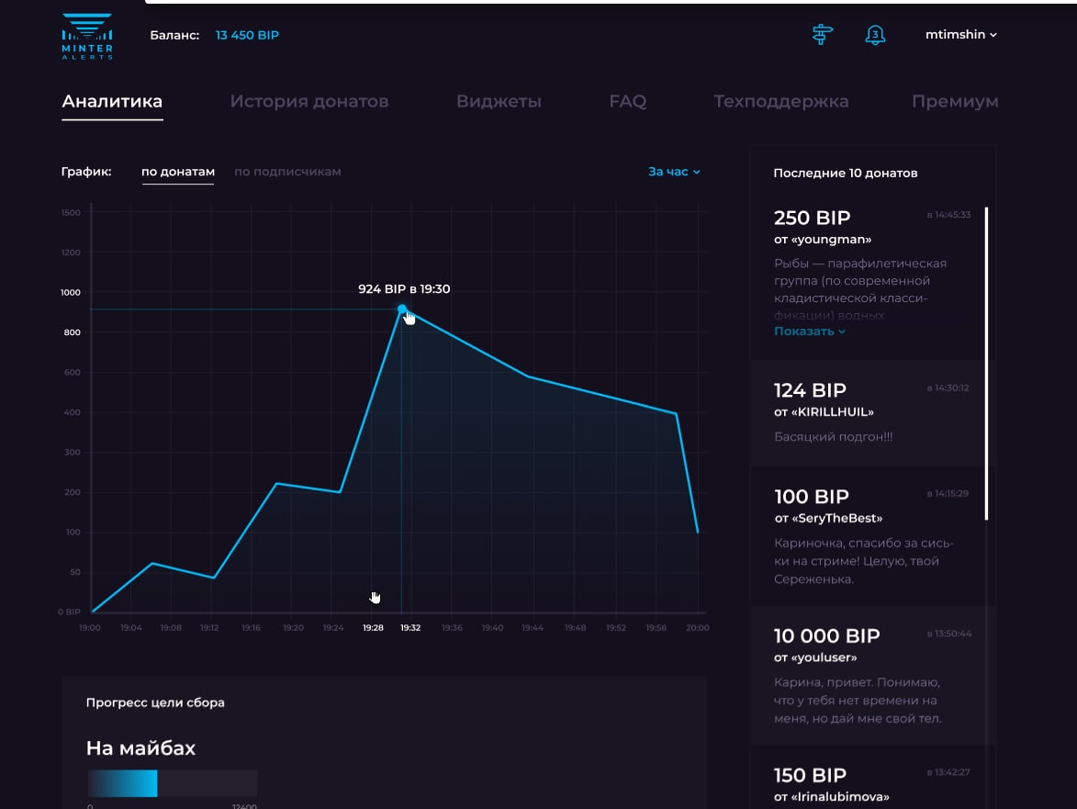Open the notifications bell icon
This screenshot has width=1077, height=809.
(875, 35)
